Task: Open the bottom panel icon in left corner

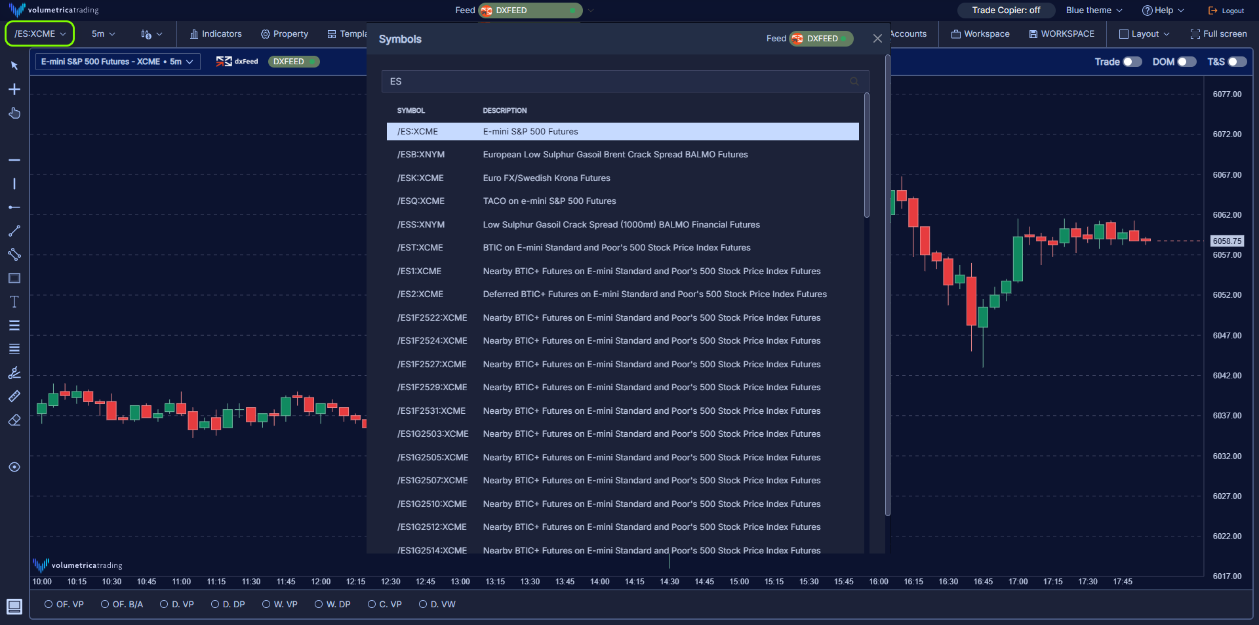Action: tap(14, 607)
